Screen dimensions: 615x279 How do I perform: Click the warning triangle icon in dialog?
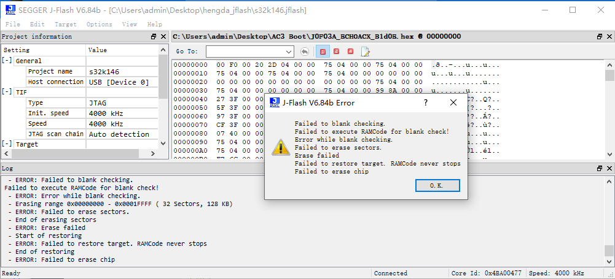pyautogui.click(x=281, y=147)
